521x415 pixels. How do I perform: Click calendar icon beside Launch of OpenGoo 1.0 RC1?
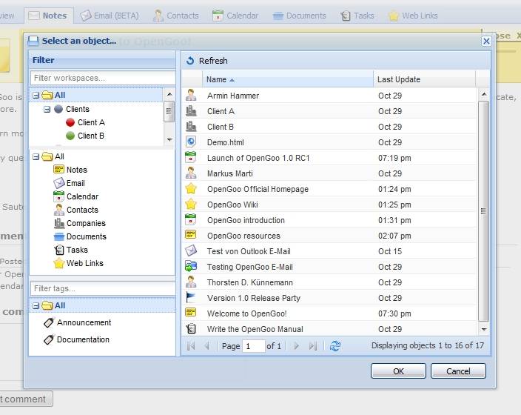[191, 157]
